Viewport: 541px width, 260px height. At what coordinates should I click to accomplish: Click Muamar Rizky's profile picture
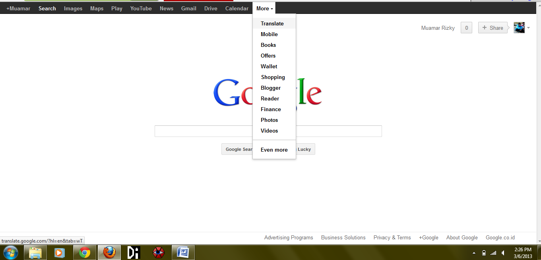click(x=519, y=27)
